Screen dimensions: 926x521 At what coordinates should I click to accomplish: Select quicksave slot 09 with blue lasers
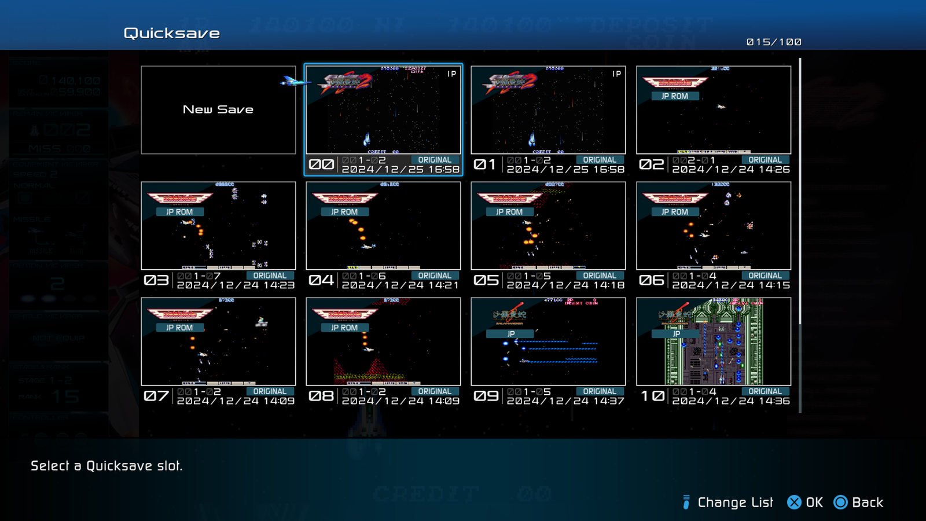click(x=548, y=342)
